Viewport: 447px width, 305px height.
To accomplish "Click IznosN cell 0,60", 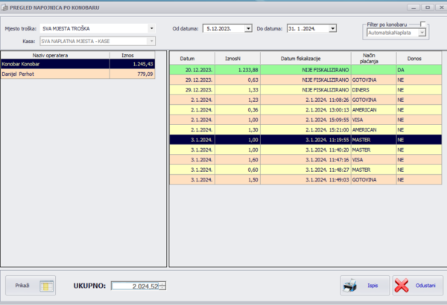I will [x=238, y=170].
